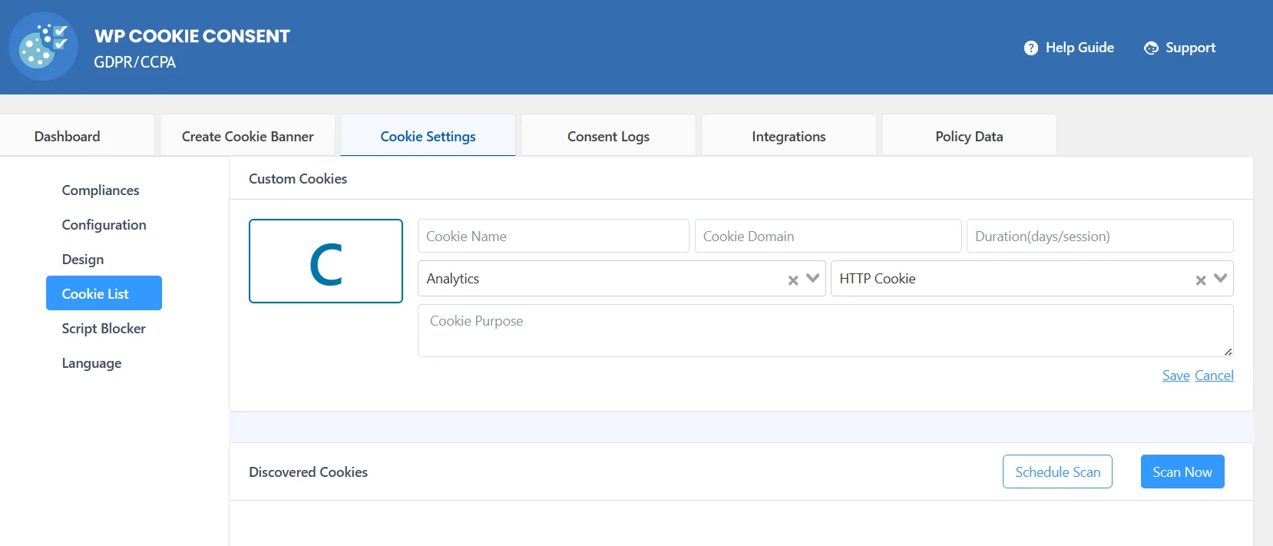Open the Support link
This screenshot has height=546, width=1273.
1180,48
